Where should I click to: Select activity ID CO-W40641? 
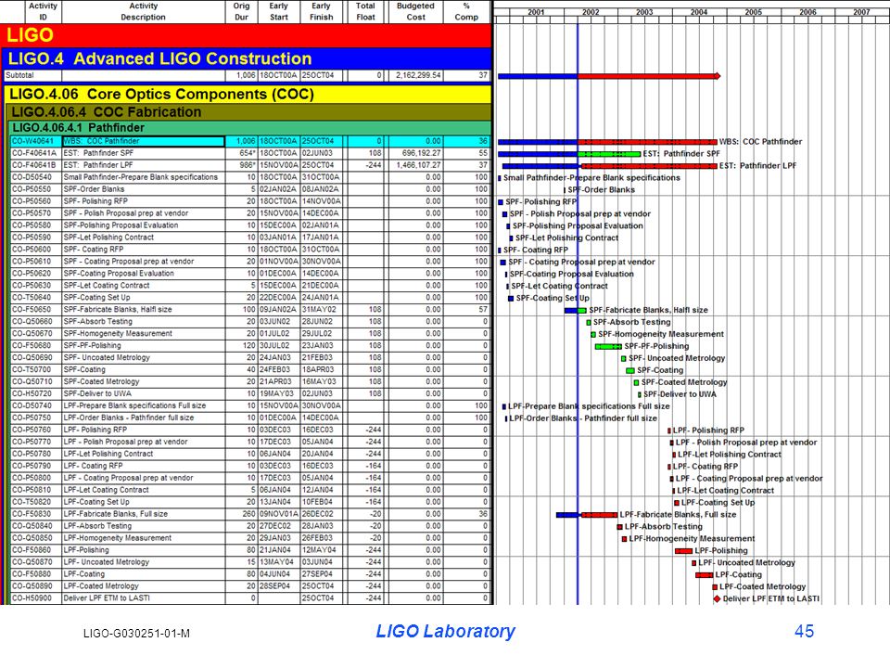pos(33,141)
